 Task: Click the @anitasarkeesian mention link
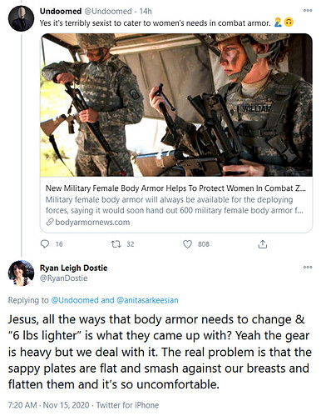tap(147, 300)
